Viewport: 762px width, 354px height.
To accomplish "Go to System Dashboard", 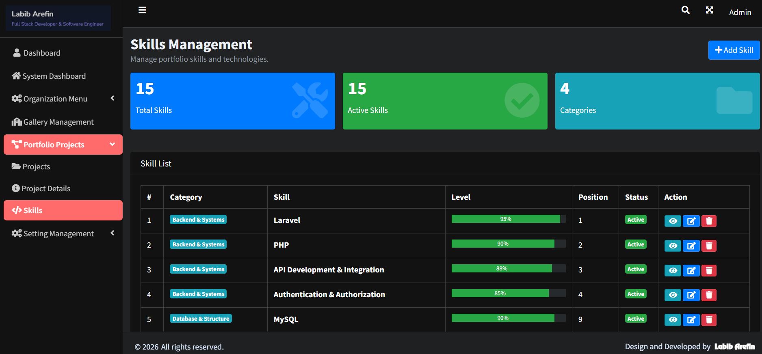I will (x=63, y=76).
